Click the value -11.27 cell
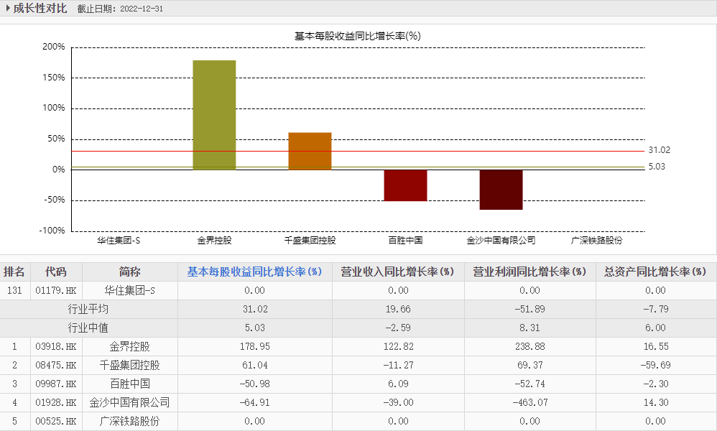This screenshot has height=431, width=717. (x=398, y=366)
